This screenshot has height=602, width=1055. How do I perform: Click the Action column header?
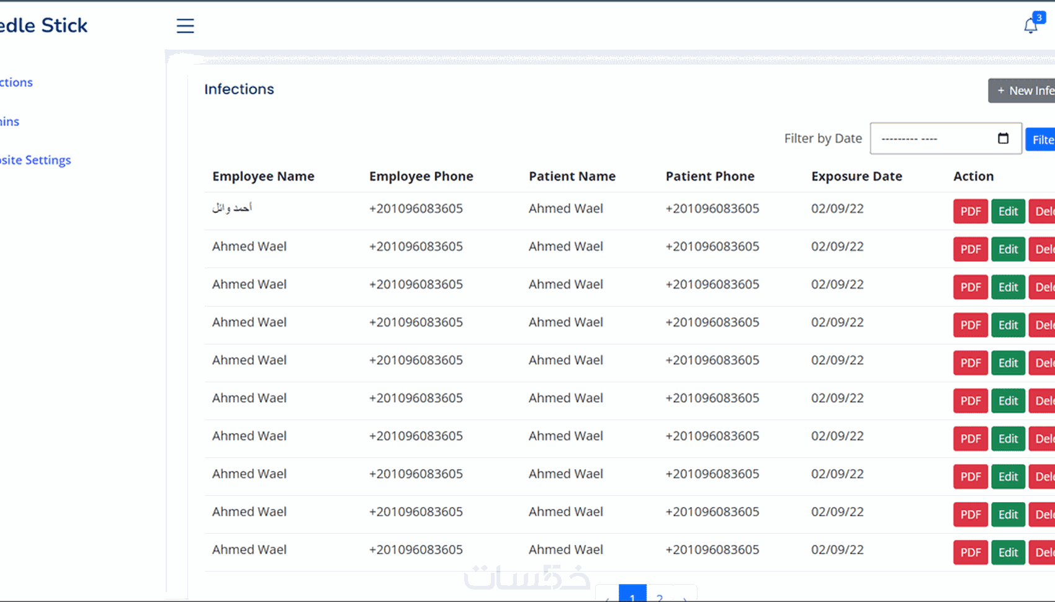coord(973,176)
